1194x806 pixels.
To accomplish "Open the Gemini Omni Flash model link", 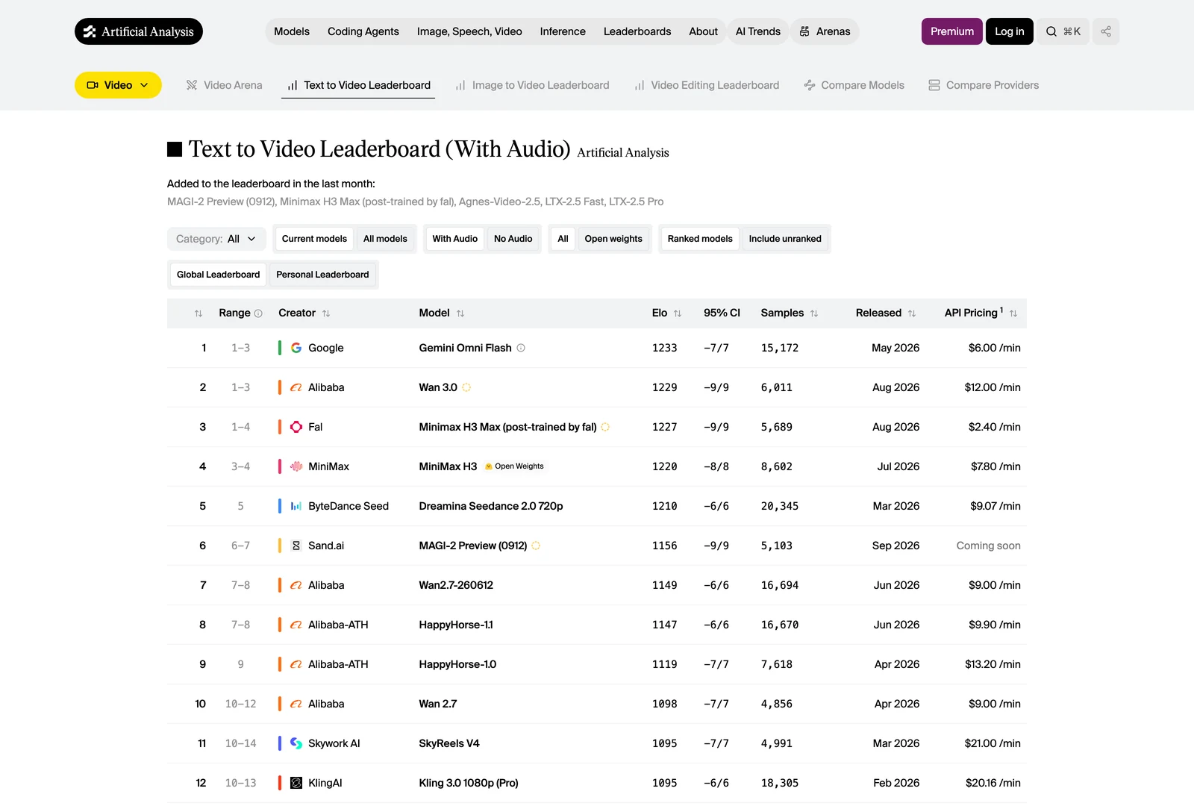I will click(x=465, y=348).
